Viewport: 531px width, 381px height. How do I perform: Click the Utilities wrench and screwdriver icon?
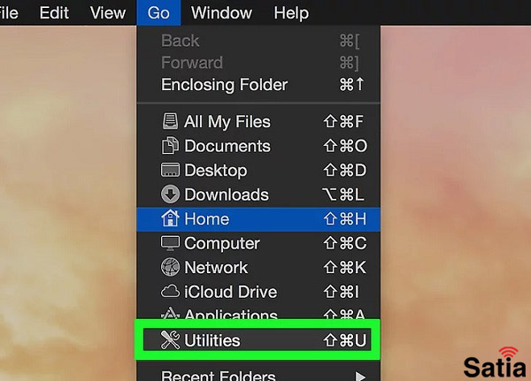pos(170,340)
